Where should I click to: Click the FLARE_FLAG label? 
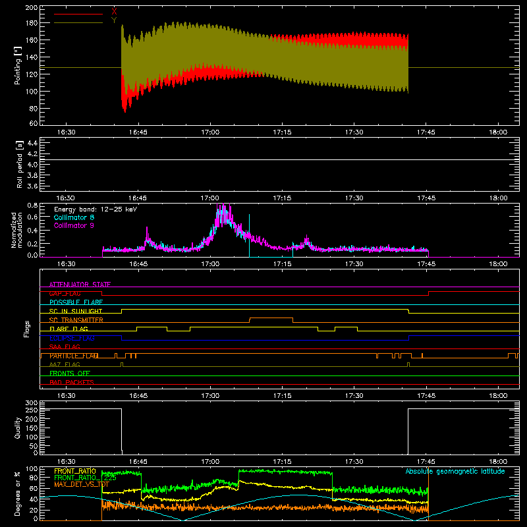click(69, 329)
